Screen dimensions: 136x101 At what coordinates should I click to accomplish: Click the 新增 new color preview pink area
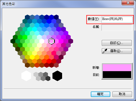(x=117, y=68)
